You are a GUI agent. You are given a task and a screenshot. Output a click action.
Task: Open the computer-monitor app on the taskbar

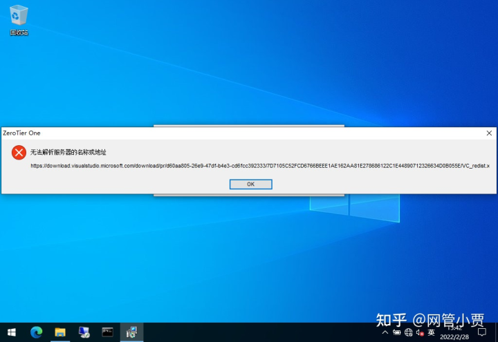click(84, 332)
